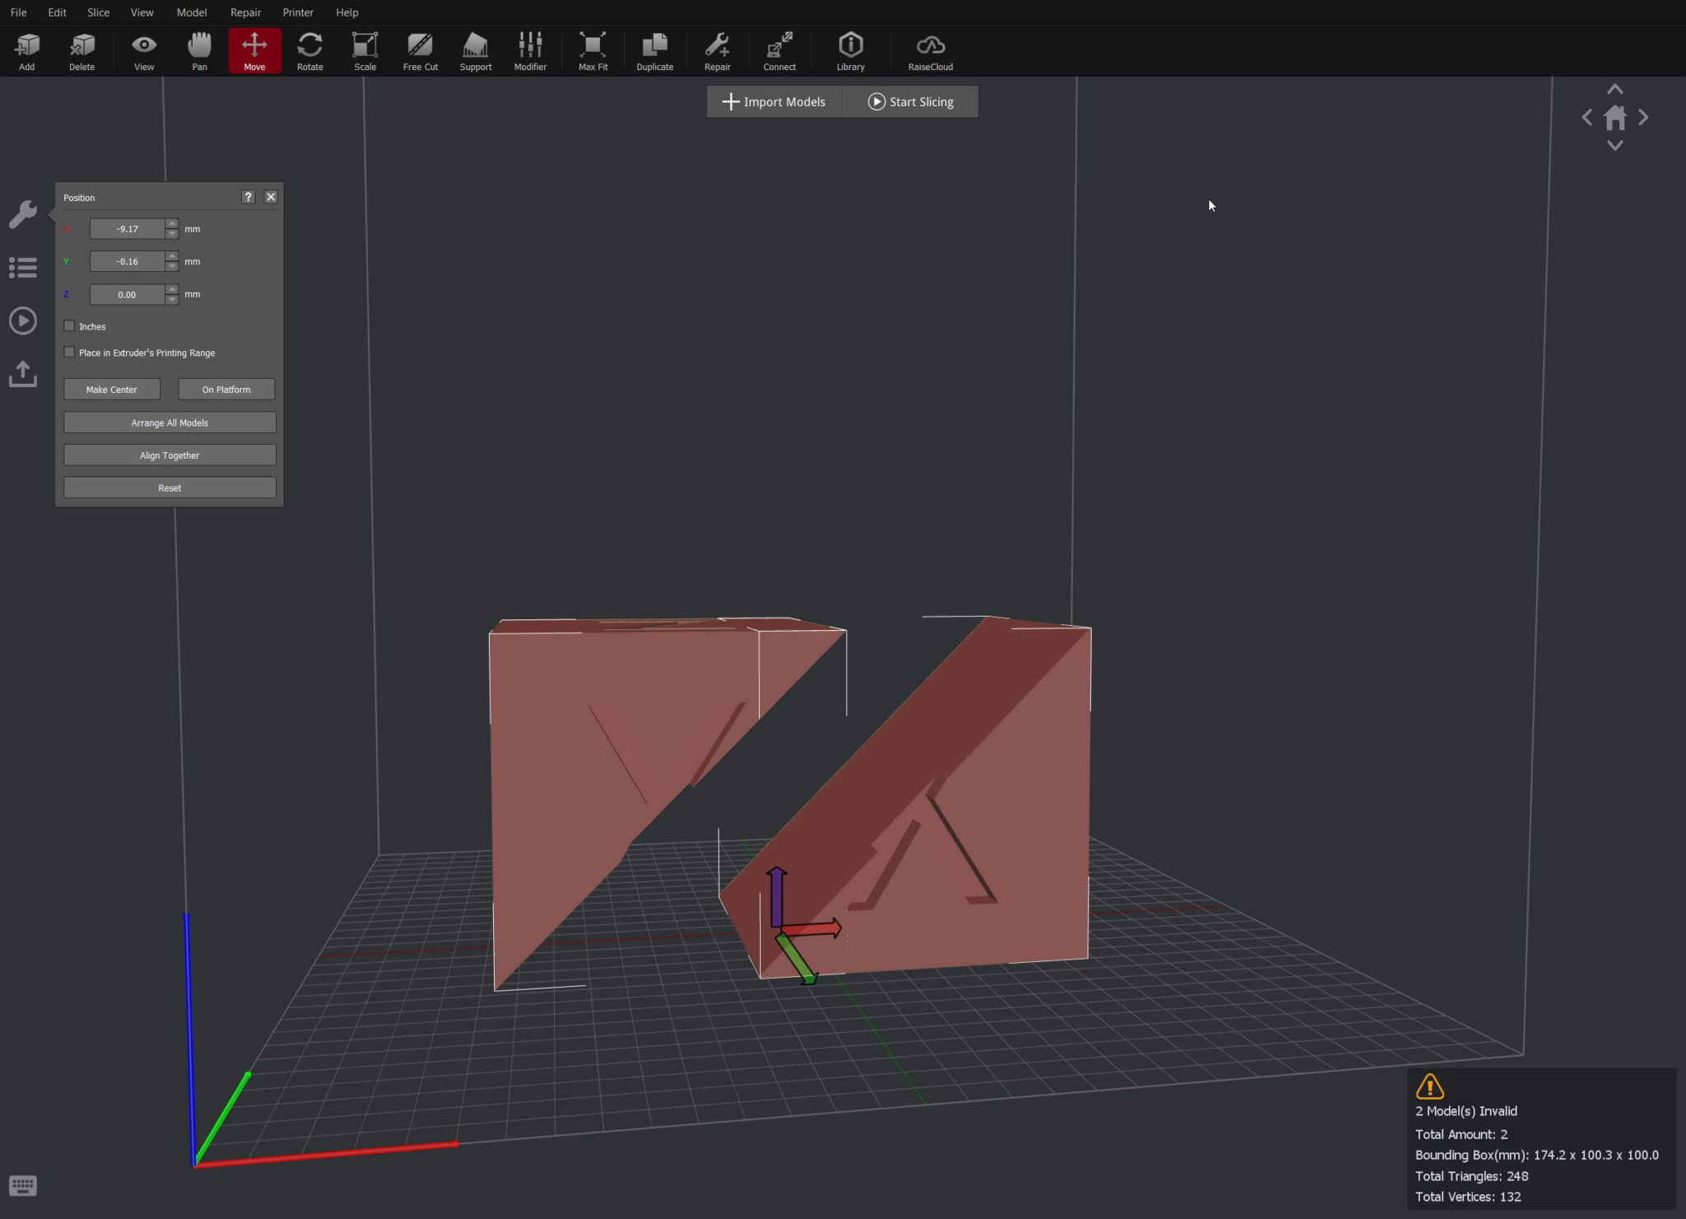Open the Slice menu

coord(98,12)
